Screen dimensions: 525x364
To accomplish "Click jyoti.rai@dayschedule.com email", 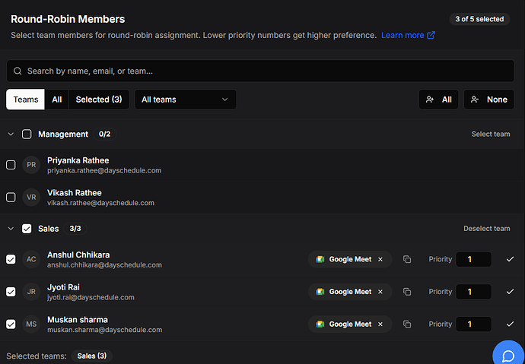I will [91, 297].
